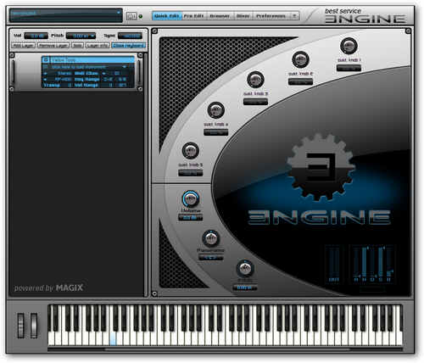Toggle Solo for the layer
The width and height of the screenshot is (424, 363).
77,46
